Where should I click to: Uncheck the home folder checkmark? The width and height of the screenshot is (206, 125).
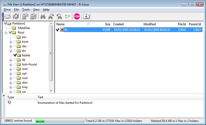pos(15,55)
